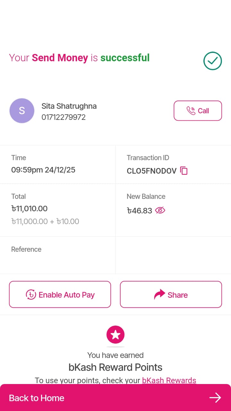Click the arrow beside Back to Home
231x411 pixels.
(x=215, y=398)
